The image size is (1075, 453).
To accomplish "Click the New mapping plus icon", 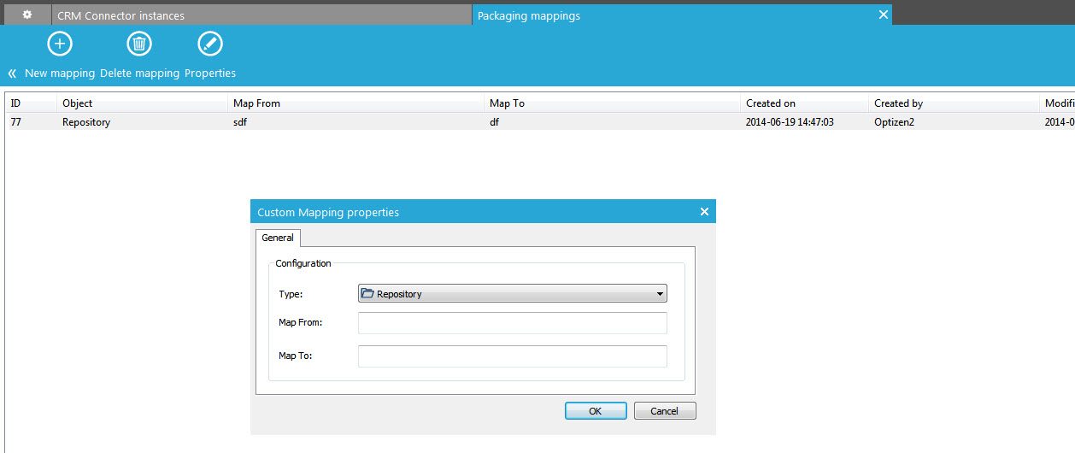I will pyautogui.click(x=59, y=44).
